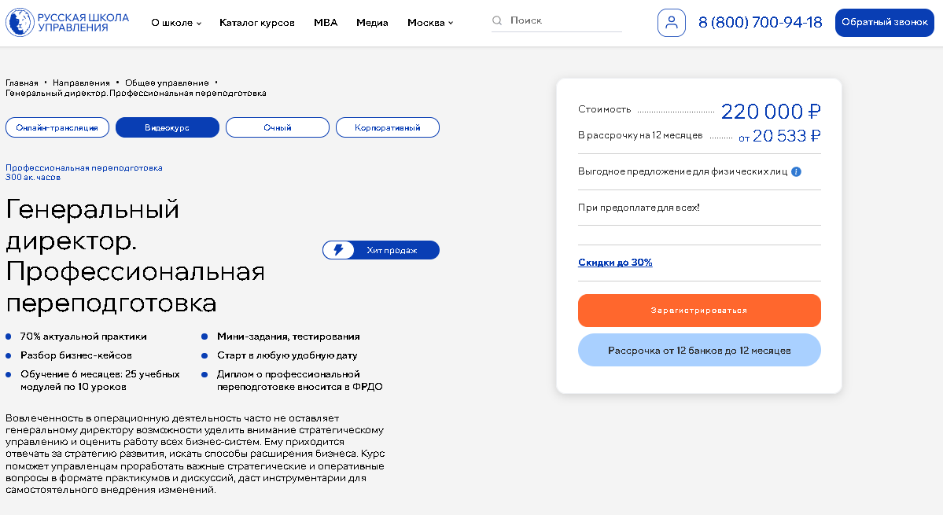Viewport: 943px width, 515px height.
Task: Click into the Поиск search field
Action: pyautogui.click(x=565, y=20)
